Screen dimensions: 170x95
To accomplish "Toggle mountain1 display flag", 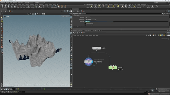I will click(x=92, y=62).
